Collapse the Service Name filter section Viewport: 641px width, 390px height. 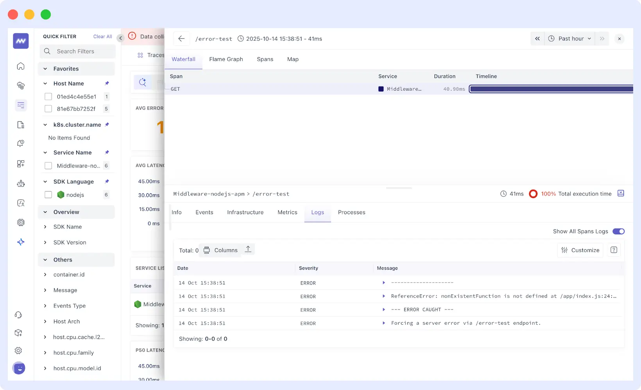[x=45, y=152]
